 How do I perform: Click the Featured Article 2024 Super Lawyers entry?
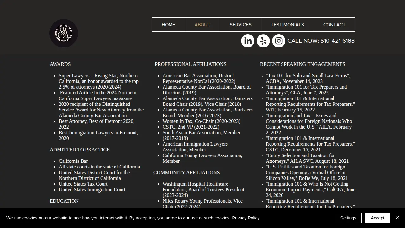[x=98, y=96]
